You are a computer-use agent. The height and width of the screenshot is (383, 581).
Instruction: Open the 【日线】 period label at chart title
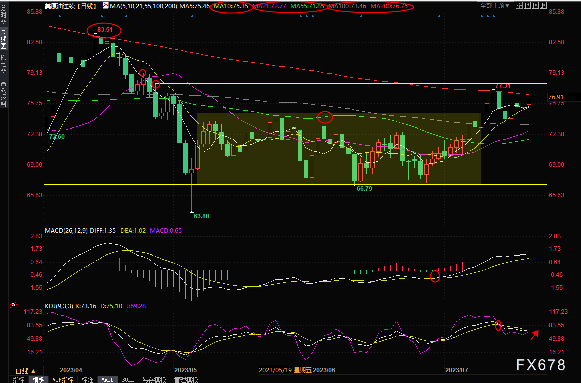point(87,6)
